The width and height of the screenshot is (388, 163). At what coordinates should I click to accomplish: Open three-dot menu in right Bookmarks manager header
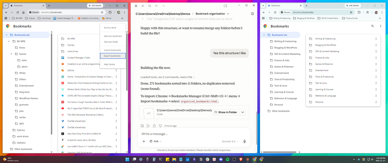pos(380,26)
